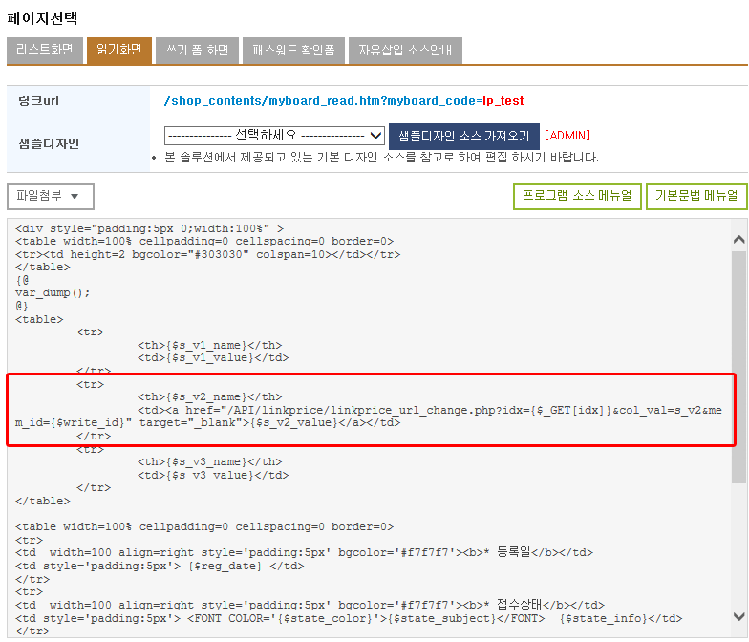Open 프로그램 소스 메뉴얼 button
Screen dimensions: 749x642
(x=577, y=197)
